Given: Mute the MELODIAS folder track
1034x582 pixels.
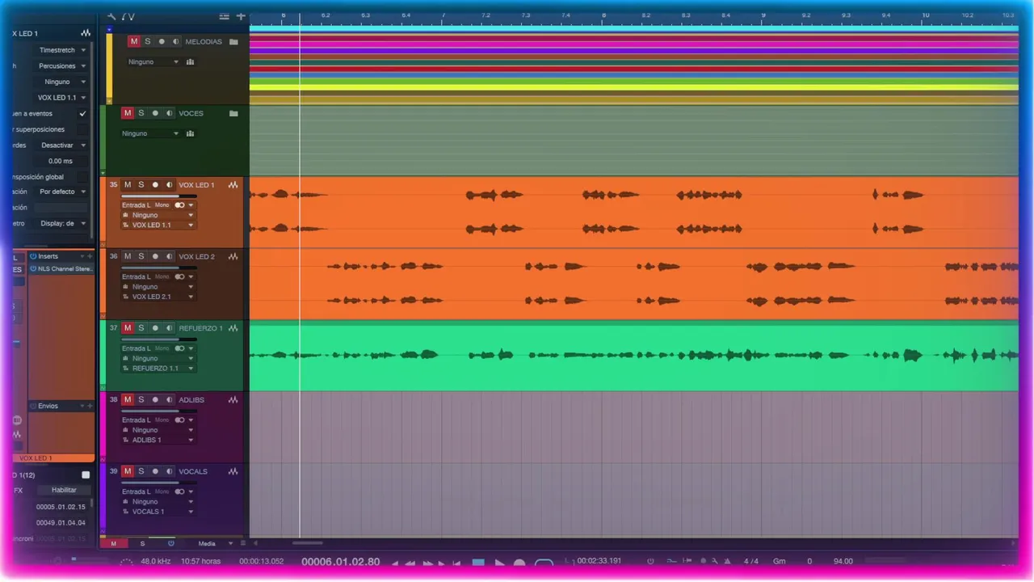Looking at the screenshot, I should coord(134,41).
